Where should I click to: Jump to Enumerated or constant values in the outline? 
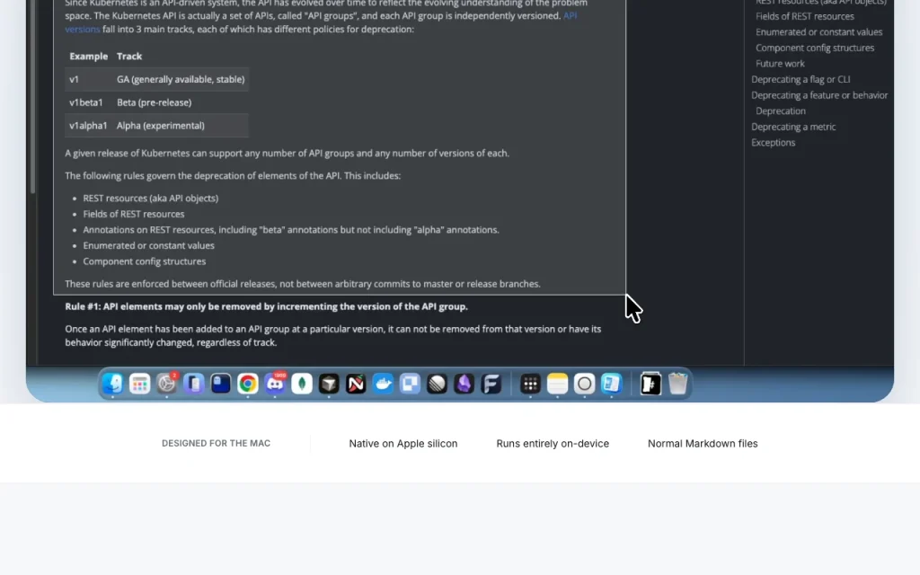pyautogui.click(x=818, y=32)
